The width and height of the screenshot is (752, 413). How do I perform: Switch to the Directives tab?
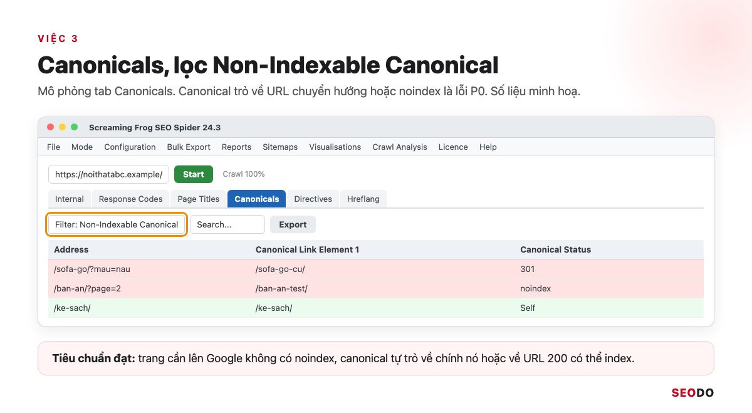point(313,199)
